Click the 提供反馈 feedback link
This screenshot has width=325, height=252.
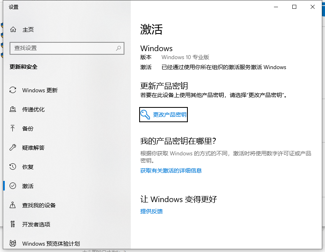coord(152,211)
